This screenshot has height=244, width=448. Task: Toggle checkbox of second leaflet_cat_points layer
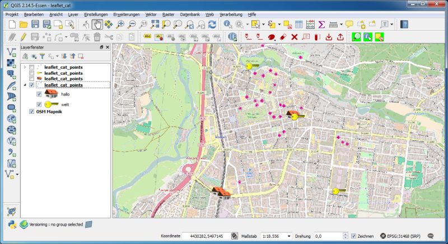32,73
